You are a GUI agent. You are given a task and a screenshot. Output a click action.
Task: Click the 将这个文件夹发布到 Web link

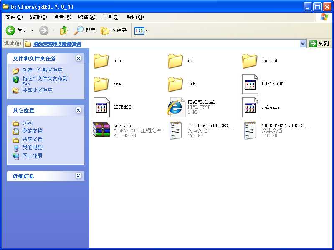[45, 81]
